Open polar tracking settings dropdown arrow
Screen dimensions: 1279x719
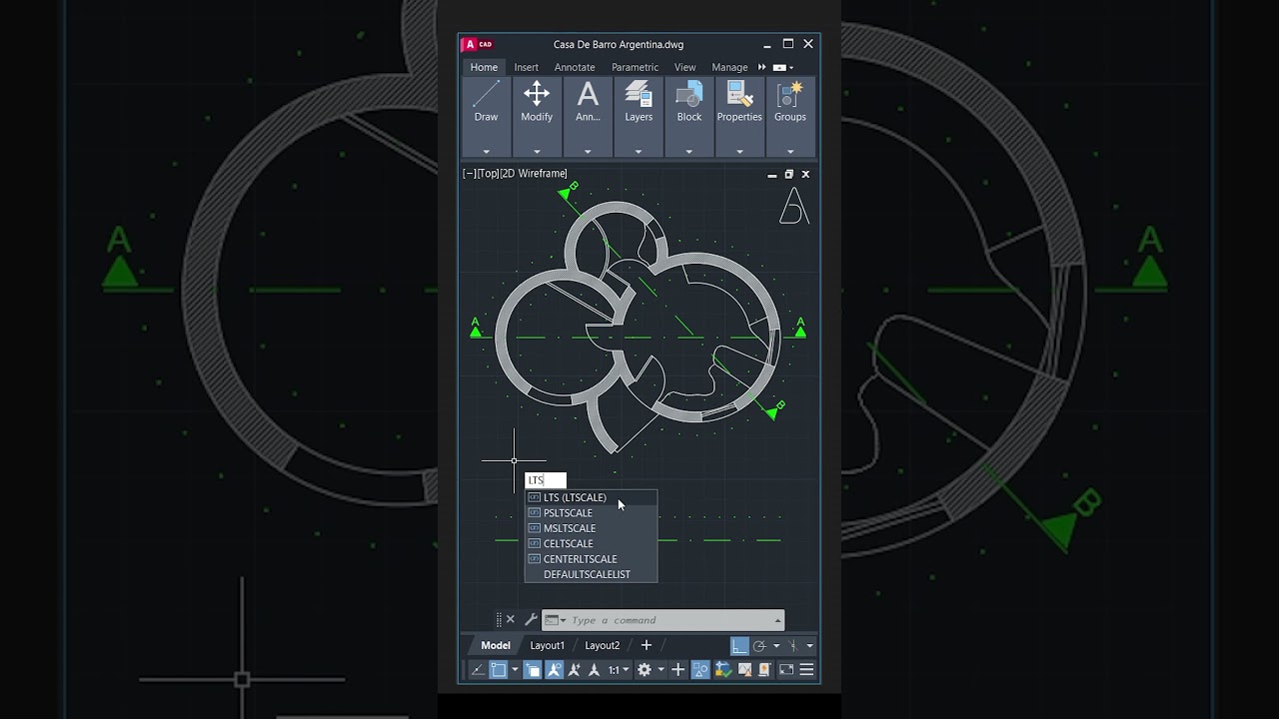tap(776, 645)
